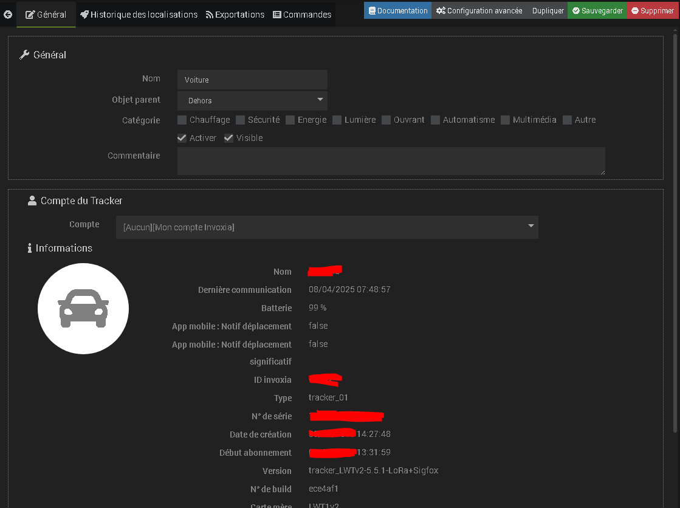The height and width of the screenshot is (508, 680).
Task: Click the info icon beside Informations
Action: click(30, 248)
